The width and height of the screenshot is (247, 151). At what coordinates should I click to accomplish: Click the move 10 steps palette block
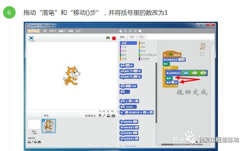pyautogui.click(x=127, y=66)
